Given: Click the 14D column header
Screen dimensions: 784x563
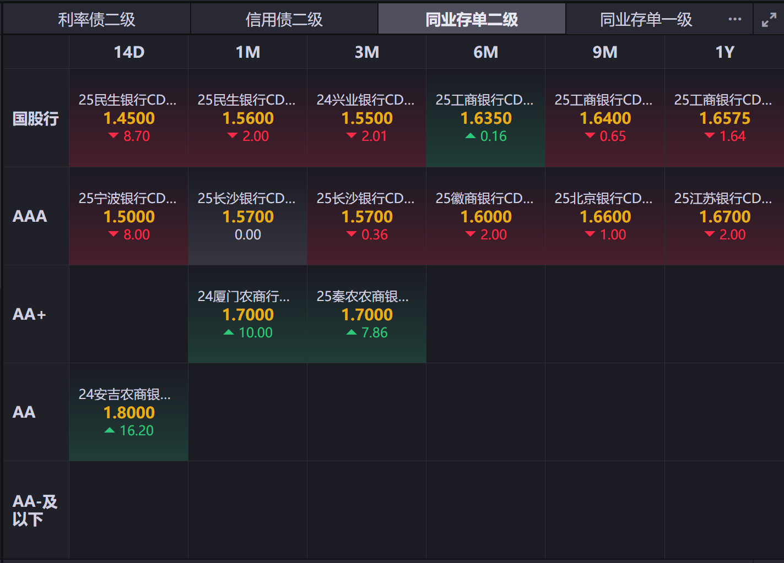Looking at the screenshot, I should (129, 52).
